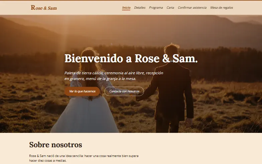Click the Contacta con nosotros button
Screen dimensions: 262x164
(x=124, y=91)
